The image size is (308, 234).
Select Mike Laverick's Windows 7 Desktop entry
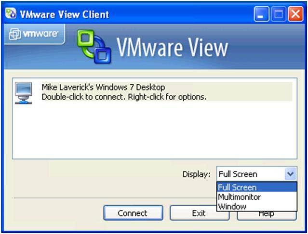(153, 92)
